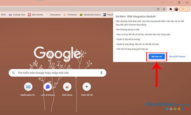The width and height of the screenshot is (191, 115).
Task: Open the Chrome profile avatar
Action: pos(177,9)
